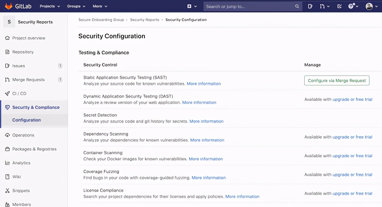
Task: Click the Packages & Registries box icon
Action: coord(7,149)
